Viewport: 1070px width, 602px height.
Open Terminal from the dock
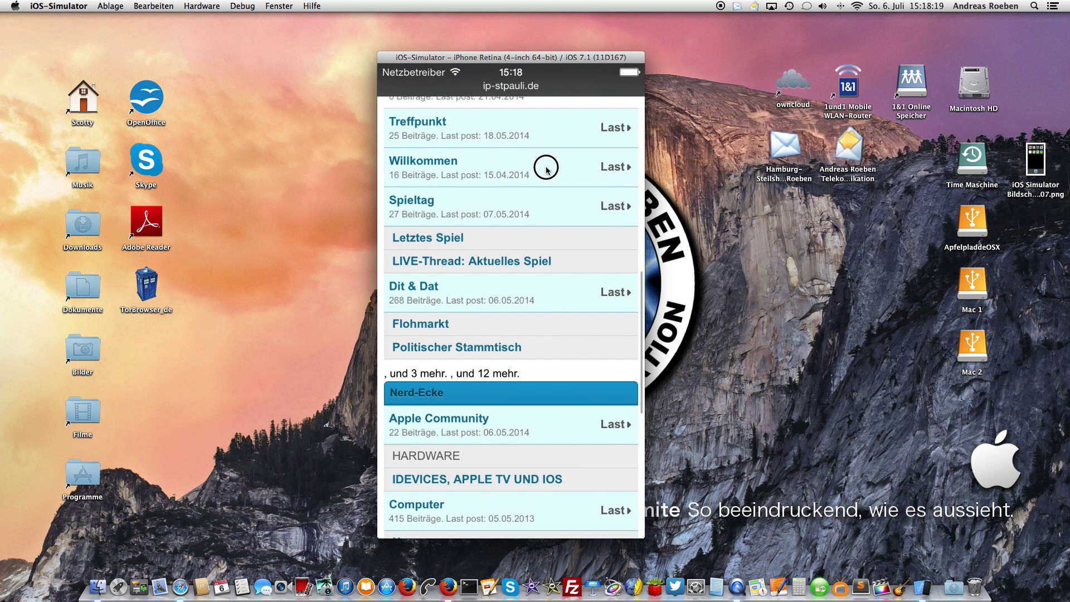coord(469,587)
